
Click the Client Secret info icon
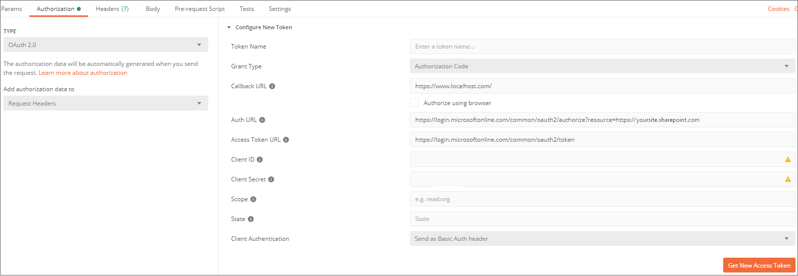[271, 179]
